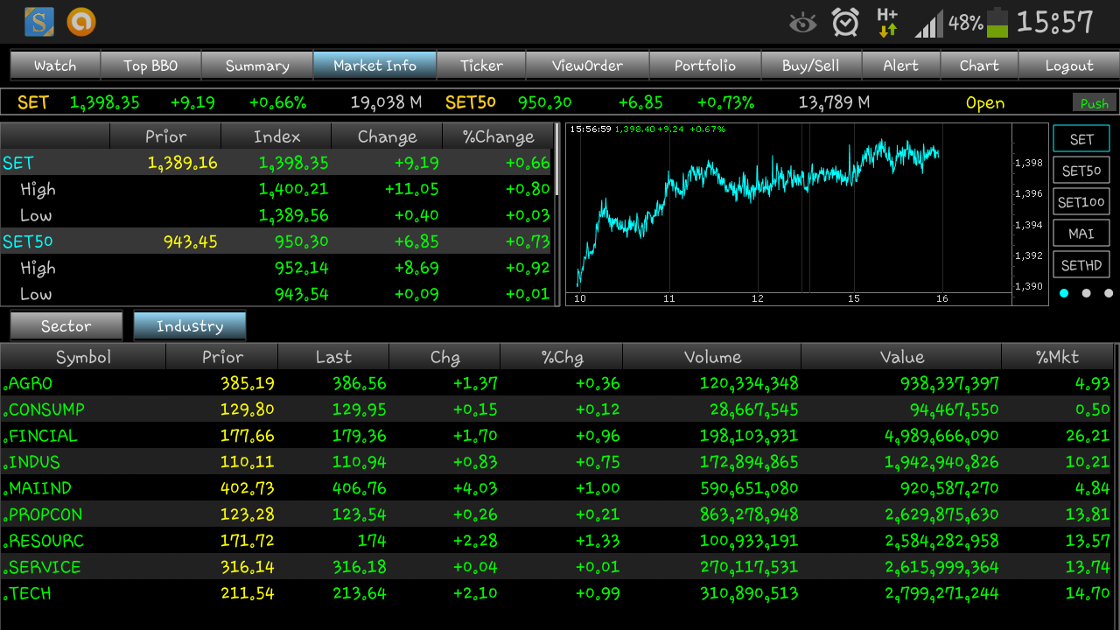Viewport: 1120px width, 630px height.
Task: Open the Portfolio tab
Action: click(x=704, y=66)
